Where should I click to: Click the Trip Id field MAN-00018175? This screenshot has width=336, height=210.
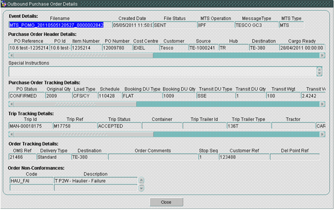coord(31,126)
